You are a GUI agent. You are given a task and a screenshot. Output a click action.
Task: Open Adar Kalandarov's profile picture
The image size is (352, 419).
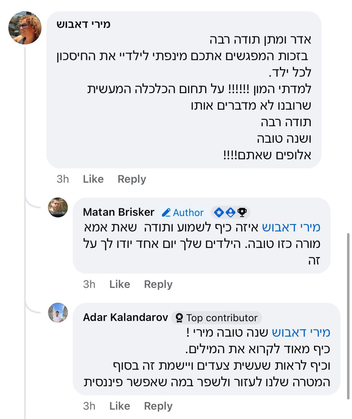[58, 313]
